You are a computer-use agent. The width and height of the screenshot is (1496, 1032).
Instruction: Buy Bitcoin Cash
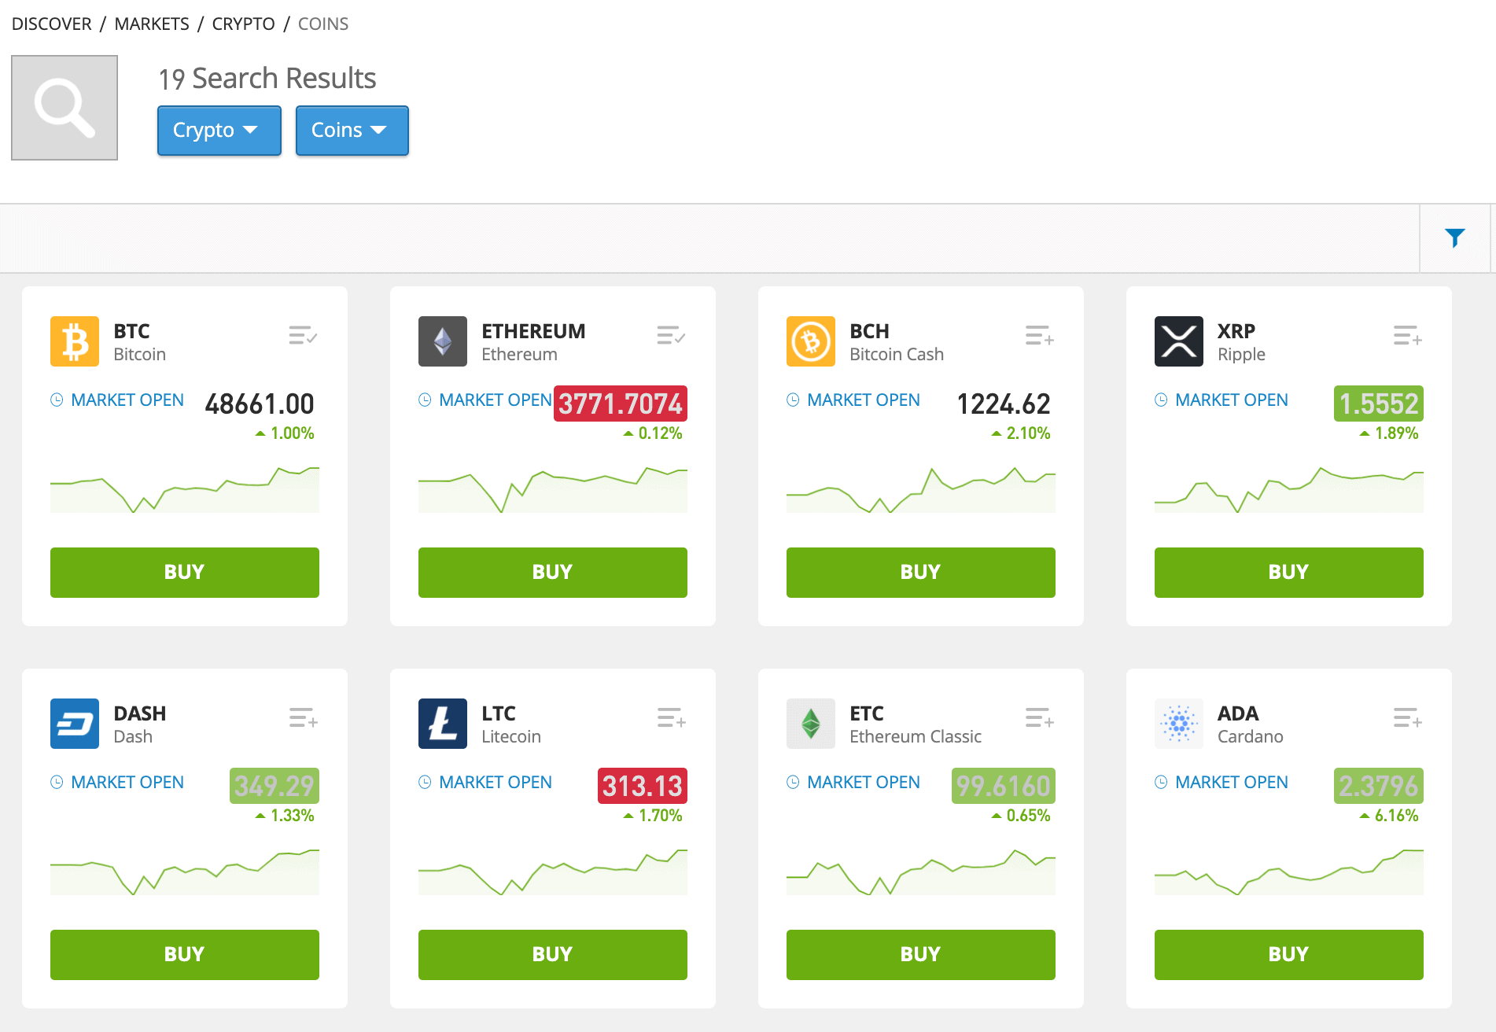(x=921, y=572)
